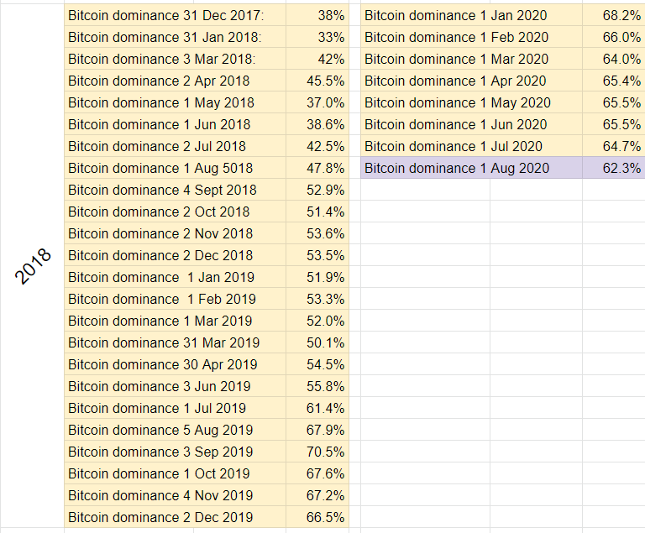Select the Bitcoin dominance 31 Dec 2017 cell
Screen dimensions: 645x533
point(176,15)
